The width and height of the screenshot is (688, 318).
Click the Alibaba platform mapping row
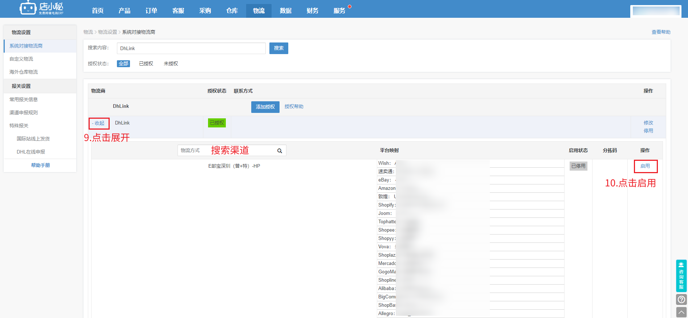coord(471,289)
